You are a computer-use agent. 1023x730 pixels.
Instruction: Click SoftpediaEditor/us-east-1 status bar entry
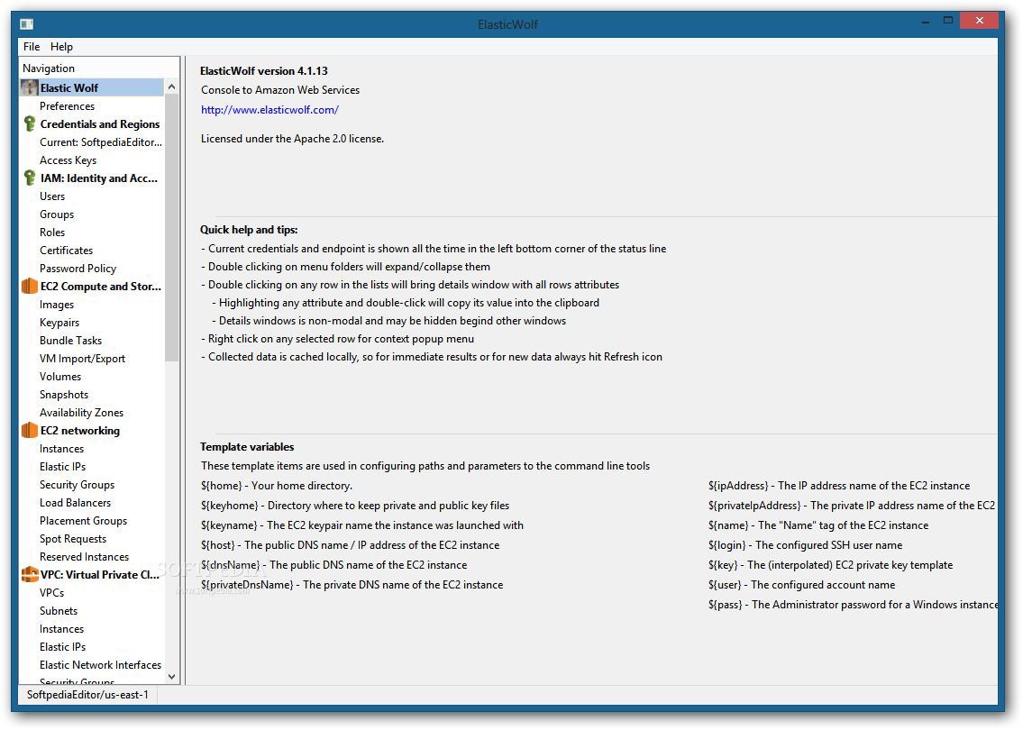tap(87, 696)
